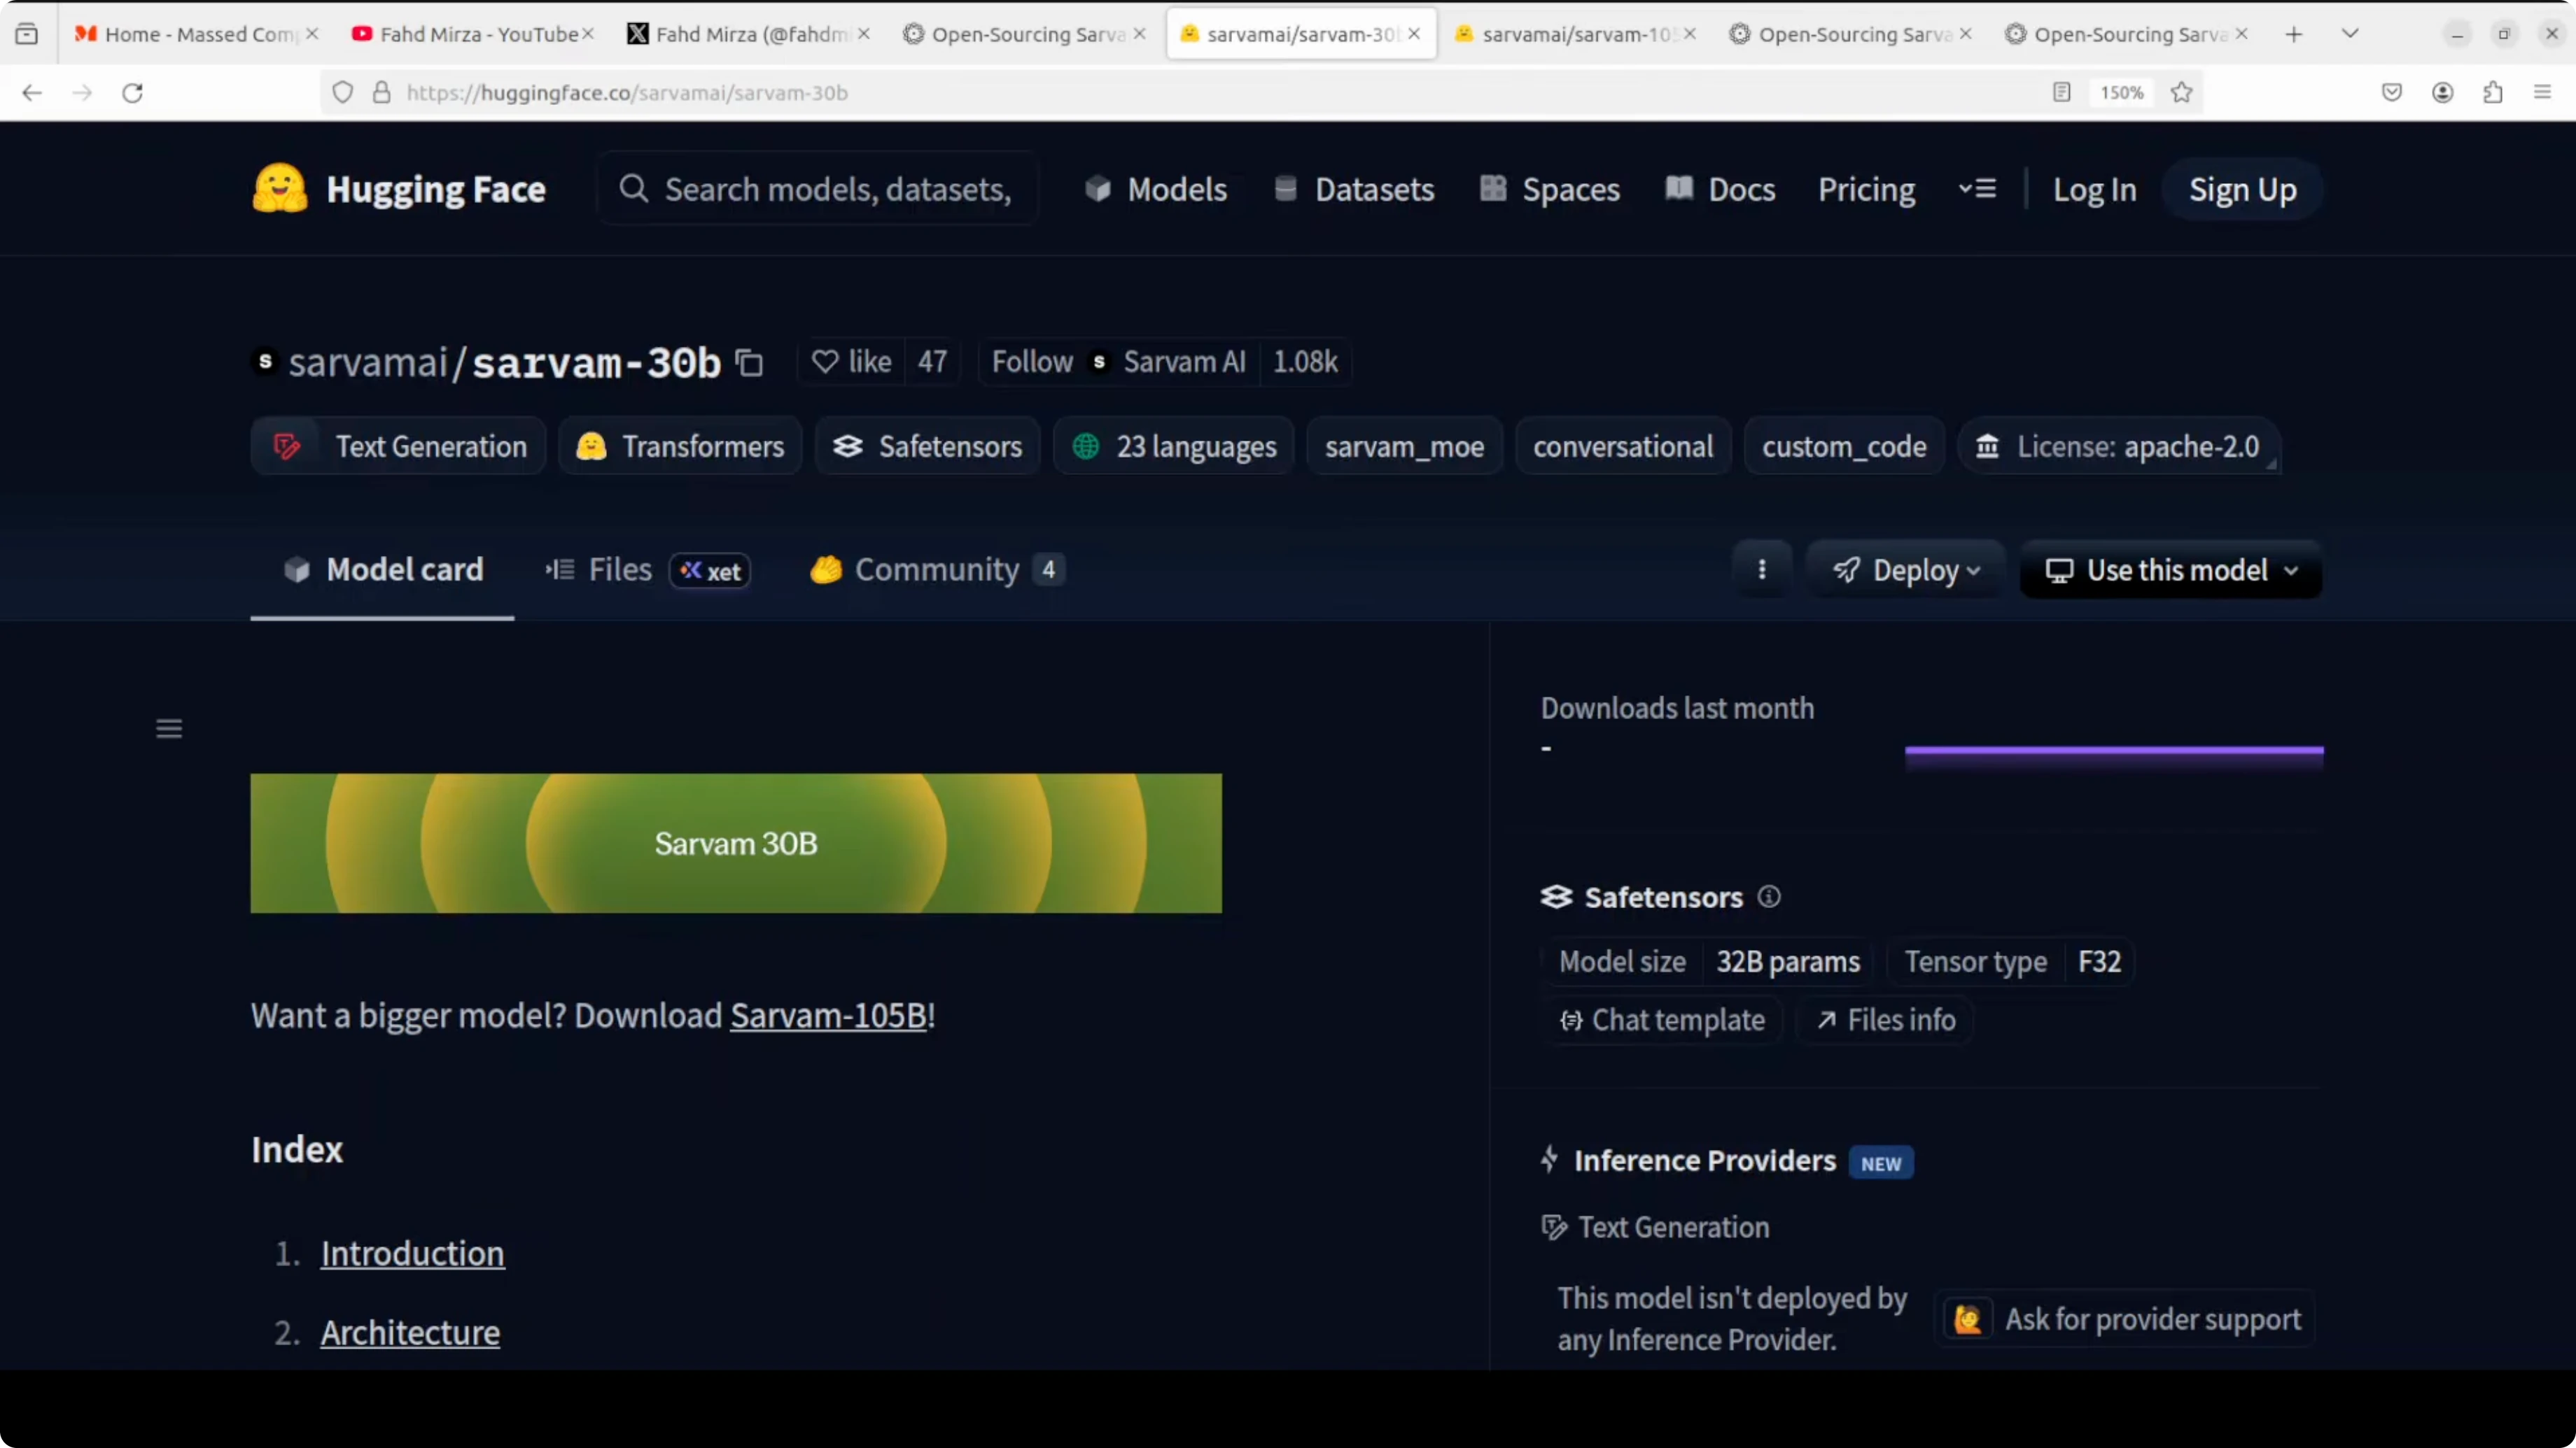The height and width of the screenshot is (1448, 2576).
Task: Open Safetensors info circle icon
Action: (1769, 896)
